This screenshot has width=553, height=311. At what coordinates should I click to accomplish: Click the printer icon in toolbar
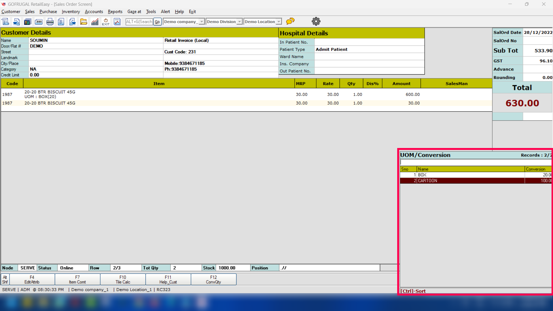click(50, 22)
